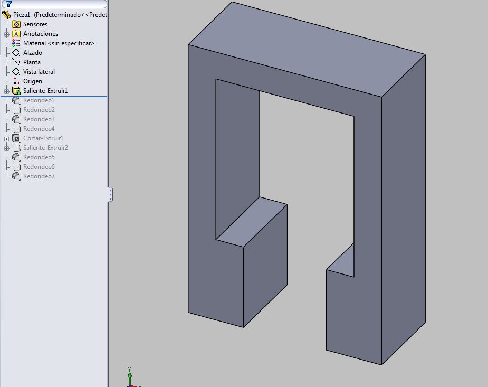
Task: Click the panel collapse handle on divider
Action: [x=110, y=194]
